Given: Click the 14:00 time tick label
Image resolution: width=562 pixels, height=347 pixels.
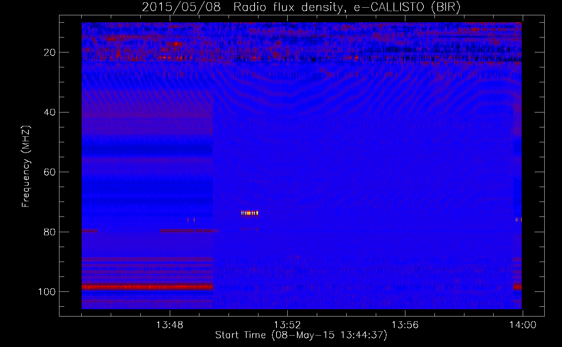Looking at the screenshot, I should pos(523,325).
